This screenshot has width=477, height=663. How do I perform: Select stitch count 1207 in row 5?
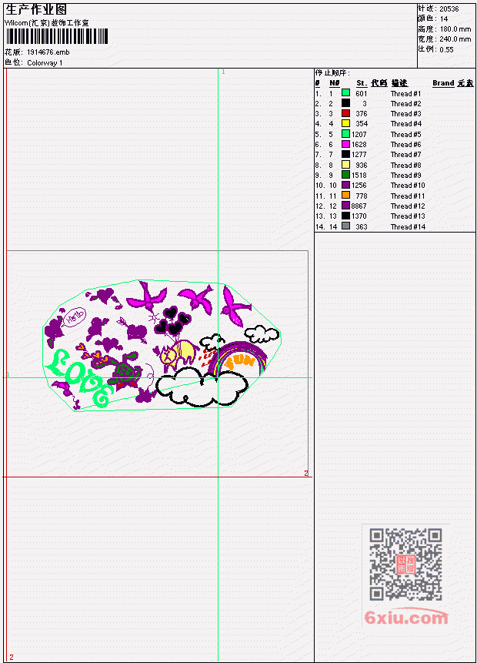[359, 135]
